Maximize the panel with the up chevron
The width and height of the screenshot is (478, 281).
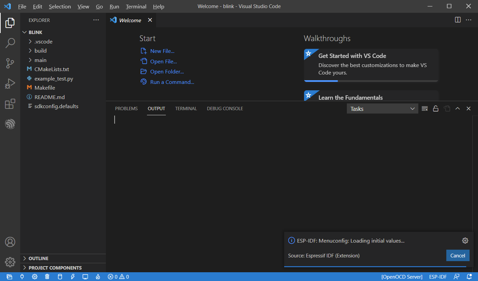[457, 108]
